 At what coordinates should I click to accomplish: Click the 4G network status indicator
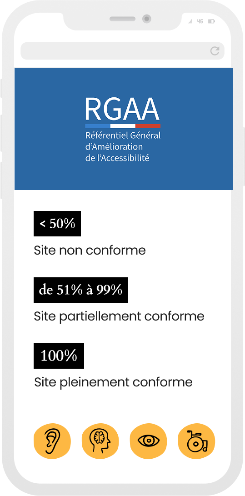[200, 21]
